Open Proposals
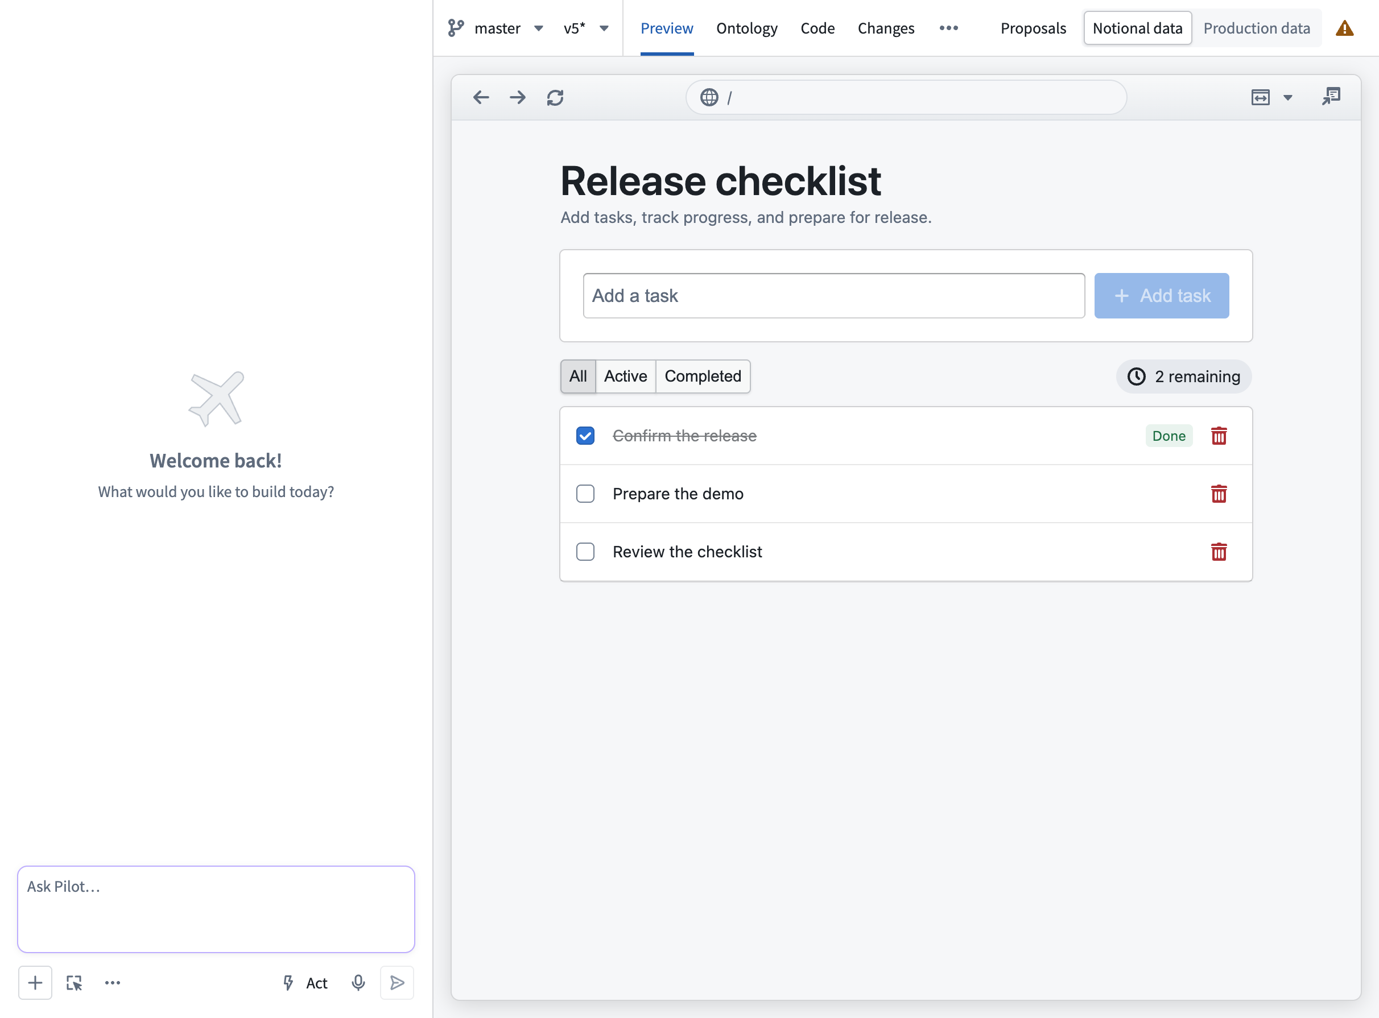The image size is (1379, 1018). pyautogui.click(x=1033, y=28)
